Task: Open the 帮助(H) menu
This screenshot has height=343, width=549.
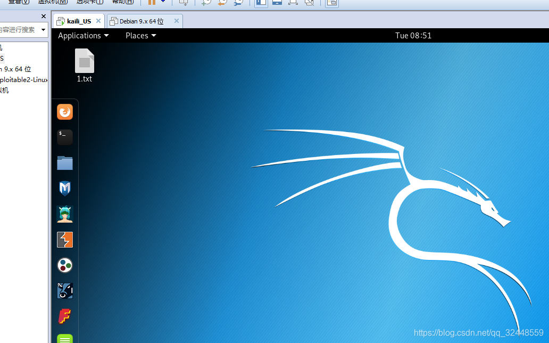Action: 123,2
